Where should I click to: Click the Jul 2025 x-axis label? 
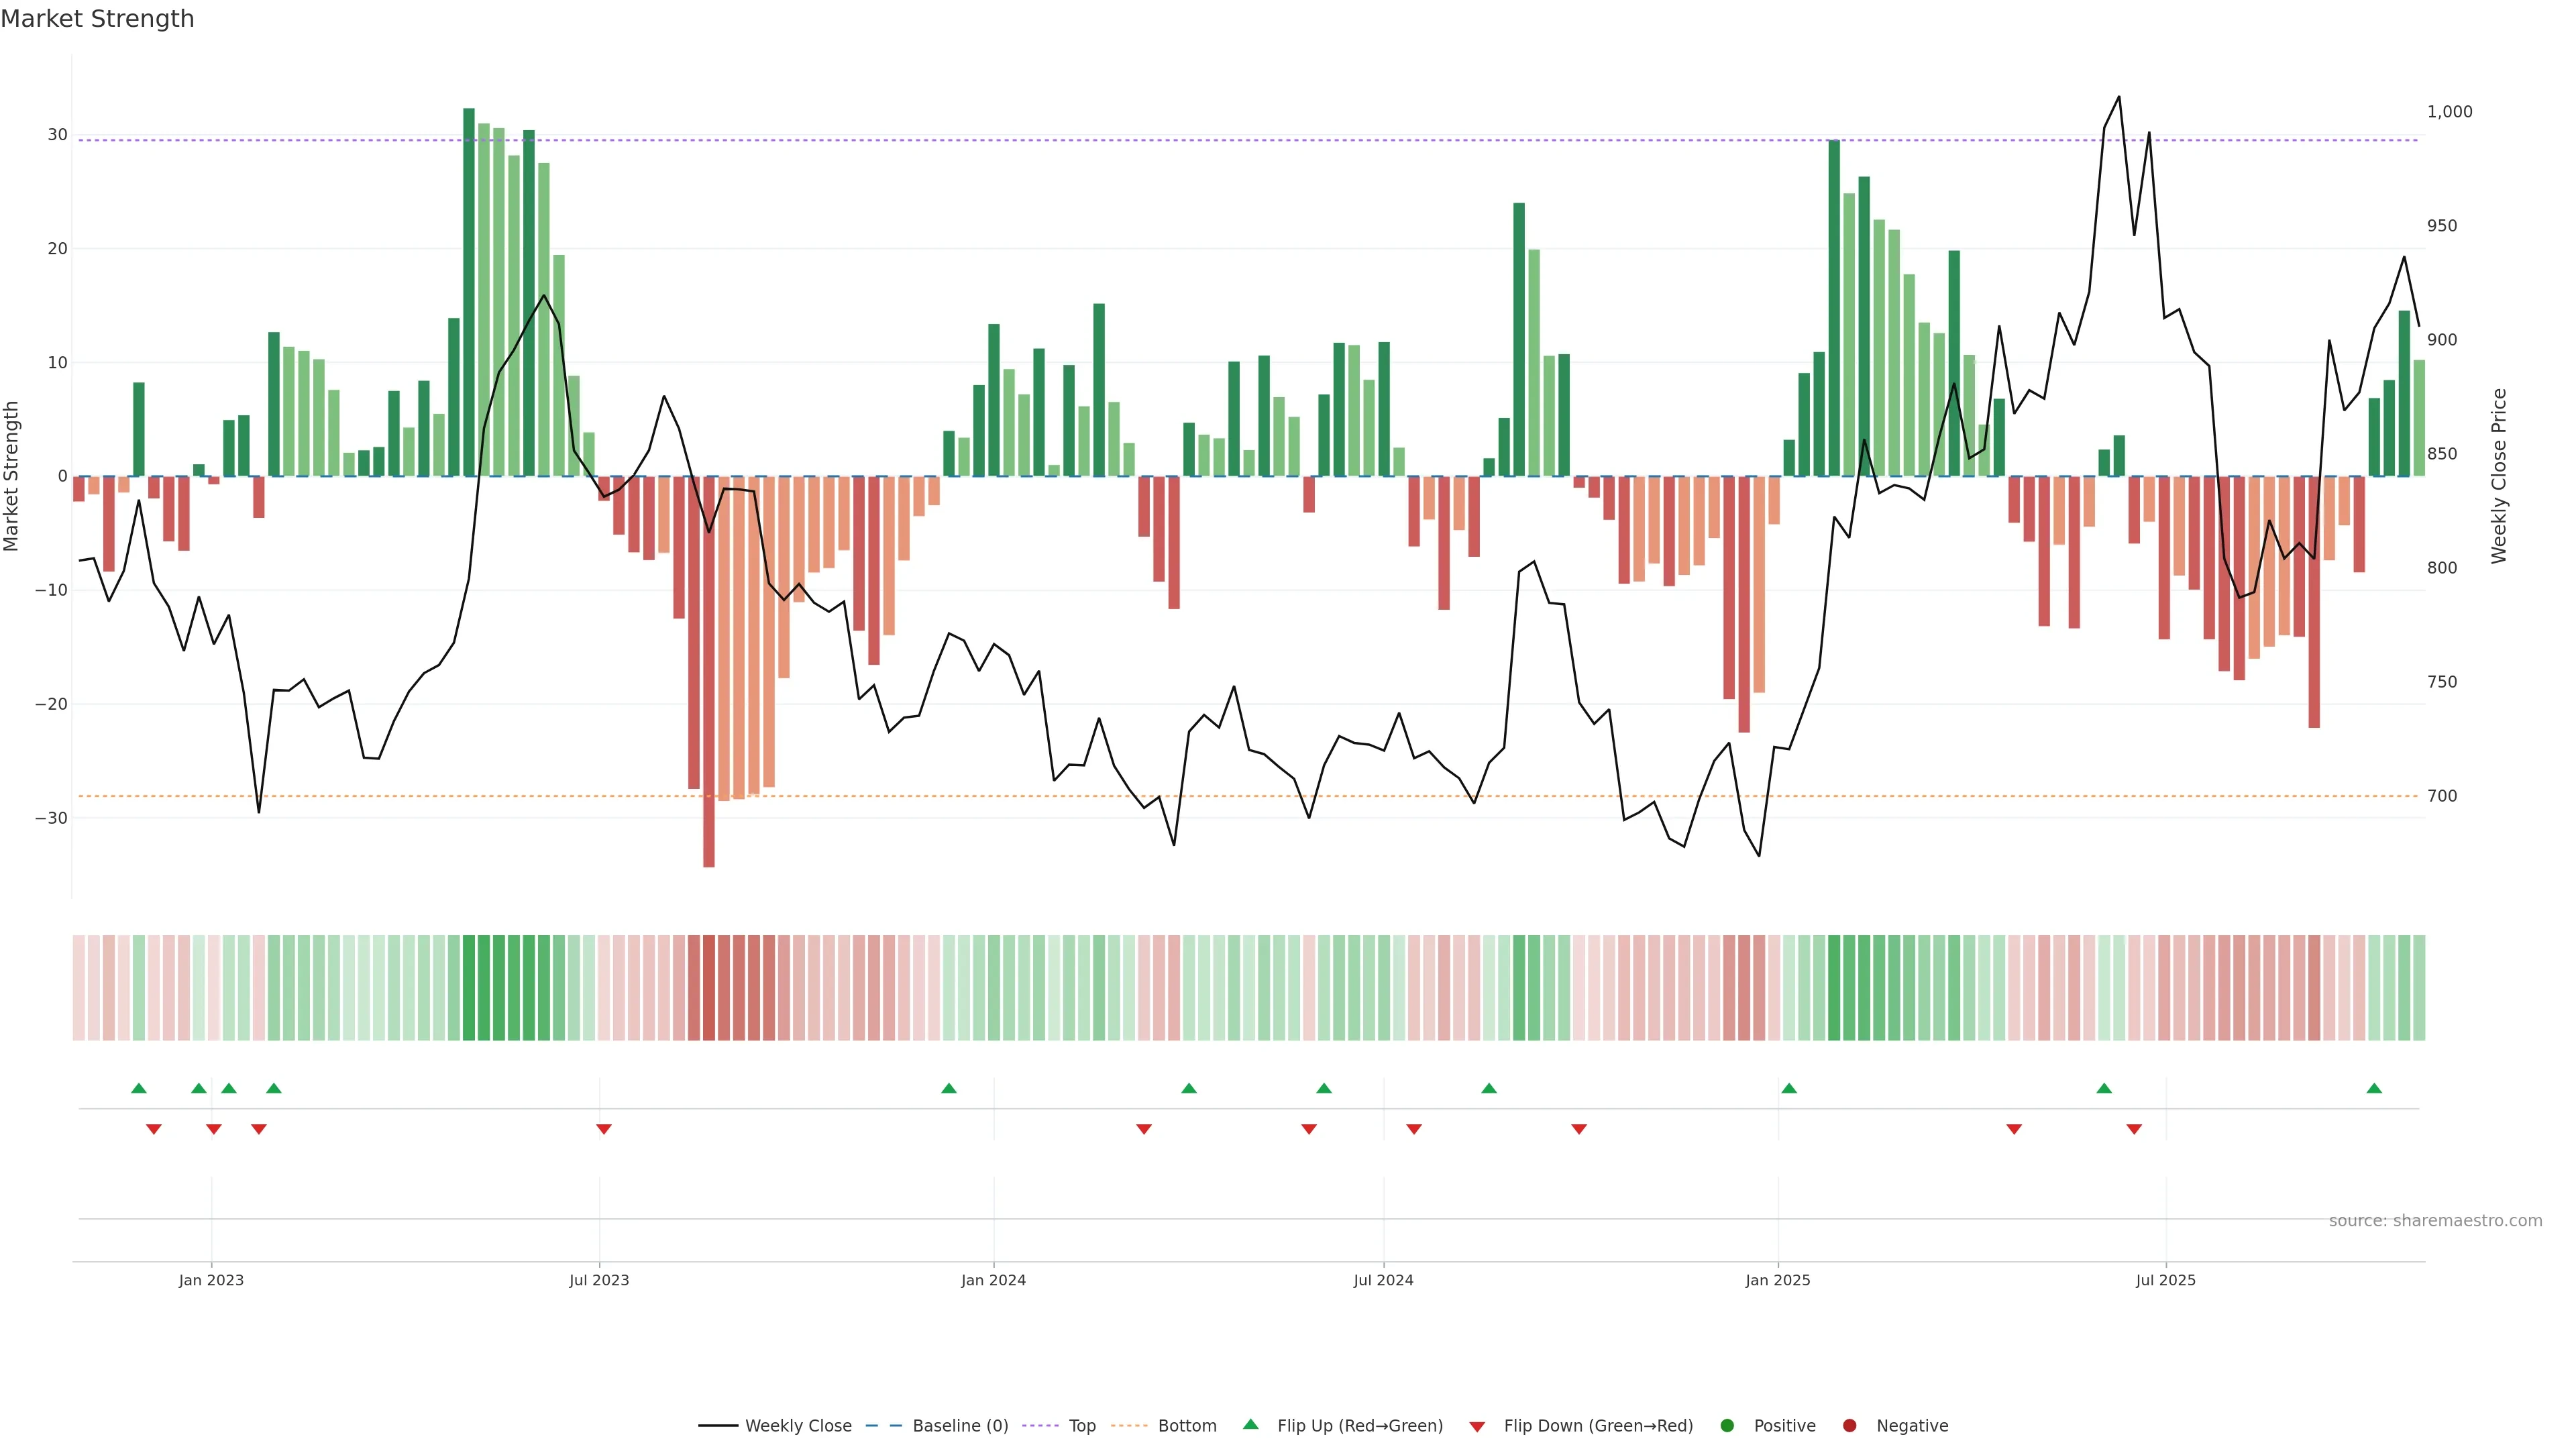pos(2165,1280)
